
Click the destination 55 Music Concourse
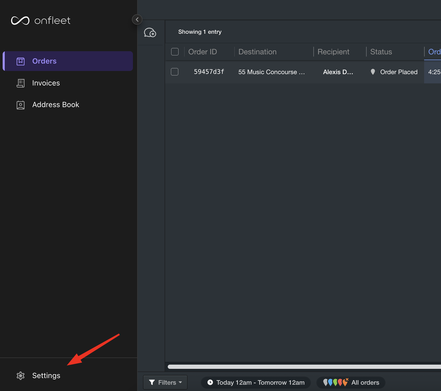(x=271, y=72)
